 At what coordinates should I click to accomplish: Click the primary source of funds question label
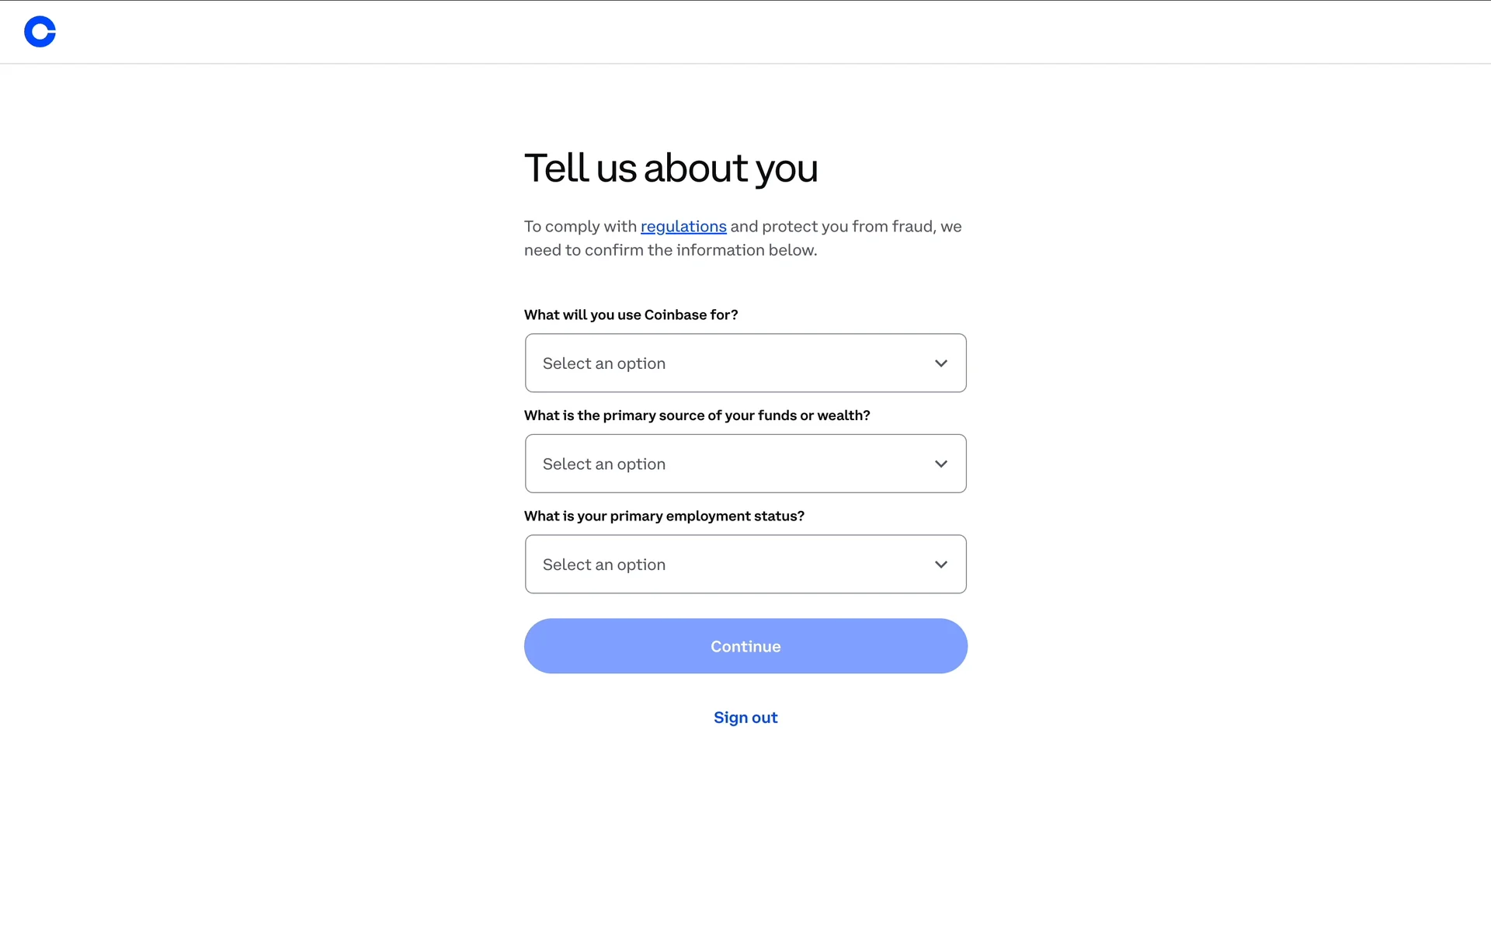697,416
